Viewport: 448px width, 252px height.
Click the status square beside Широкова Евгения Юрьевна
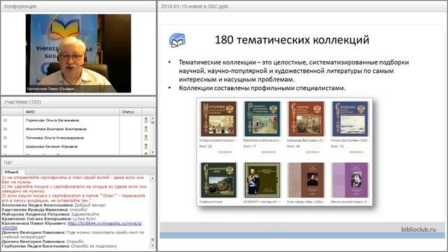click(5, 146)
